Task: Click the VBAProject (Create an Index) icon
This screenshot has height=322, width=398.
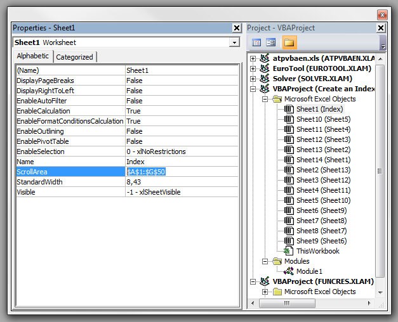Action: (264, 89)
